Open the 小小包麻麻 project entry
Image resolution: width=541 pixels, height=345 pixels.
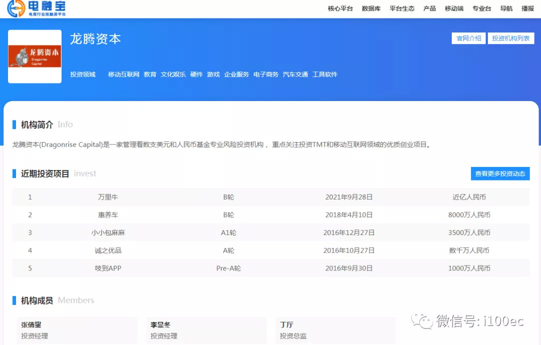point(108,232)
